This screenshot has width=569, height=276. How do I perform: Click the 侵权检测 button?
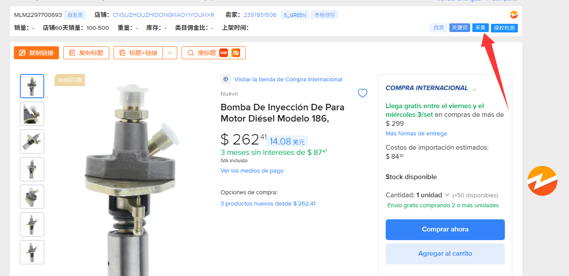[504, 28]
